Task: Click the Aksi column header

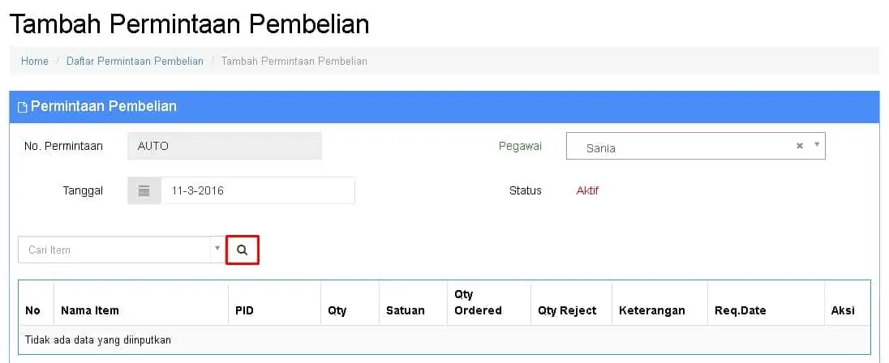Action: (843, 310)
